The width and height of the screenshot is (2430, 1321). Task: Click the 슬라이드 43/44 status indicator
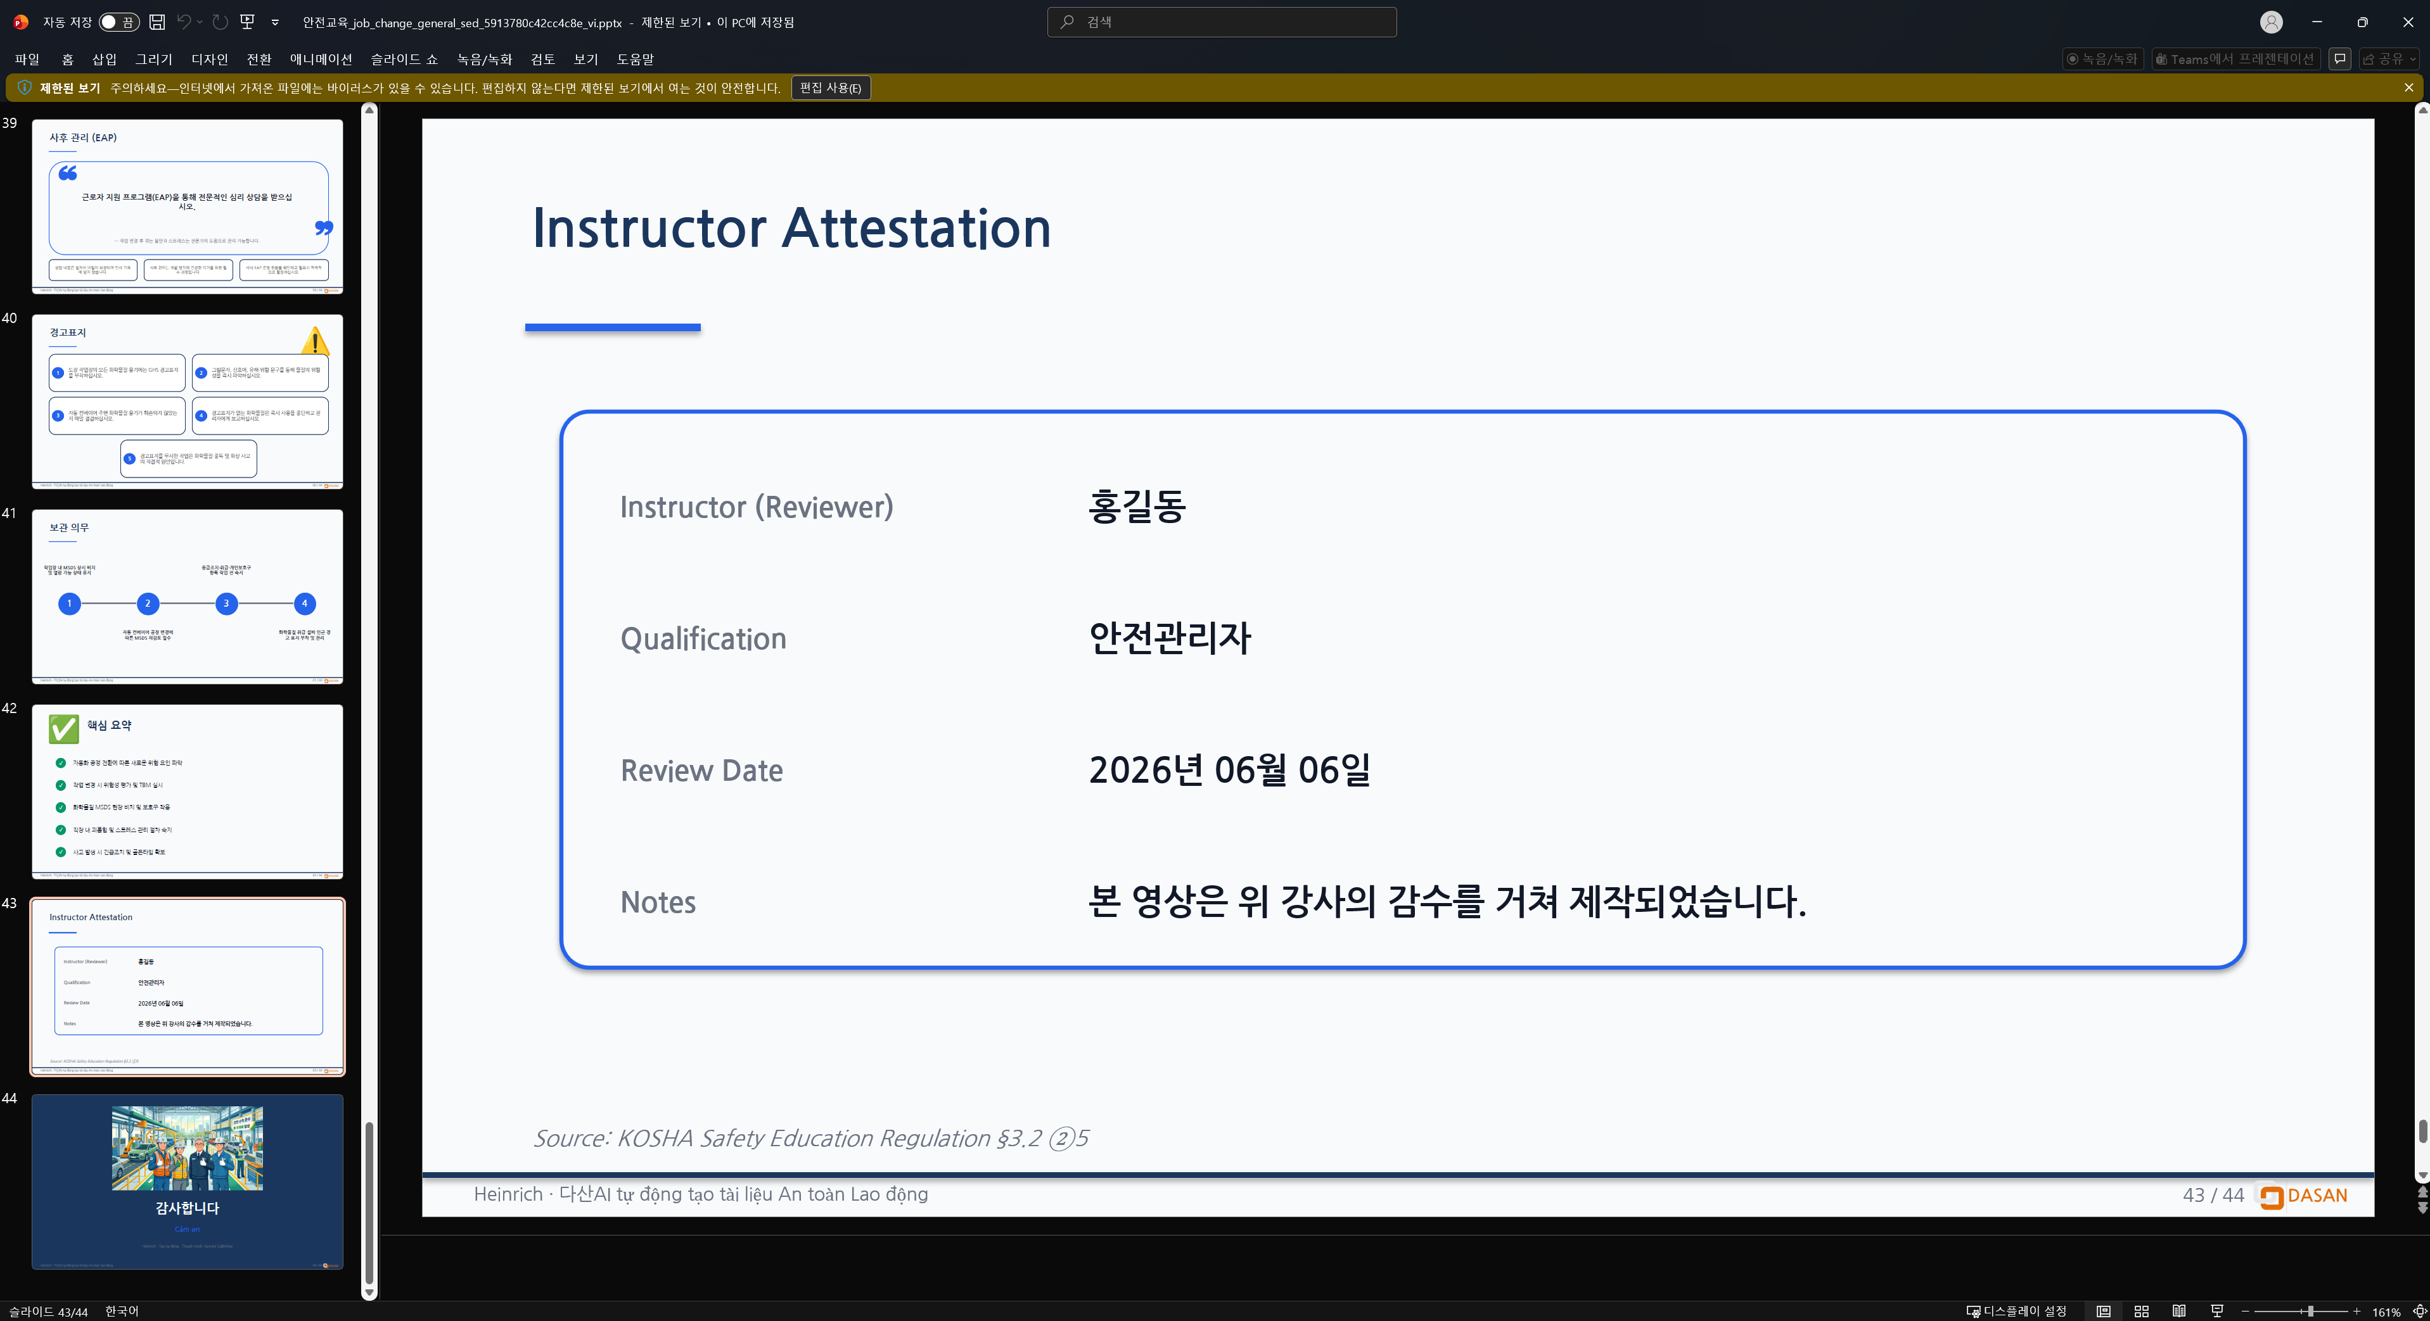[48, 1312]
